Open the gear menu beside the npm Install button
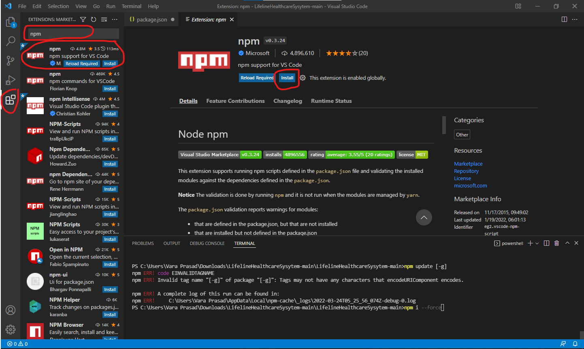 point(303,78)
